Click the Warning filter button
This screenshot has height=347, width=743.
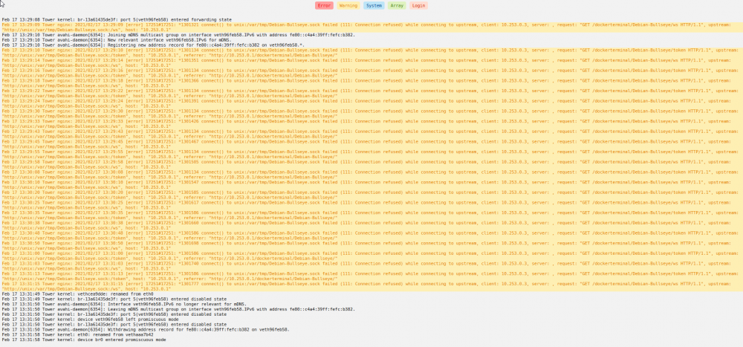[x=348, y=6]
